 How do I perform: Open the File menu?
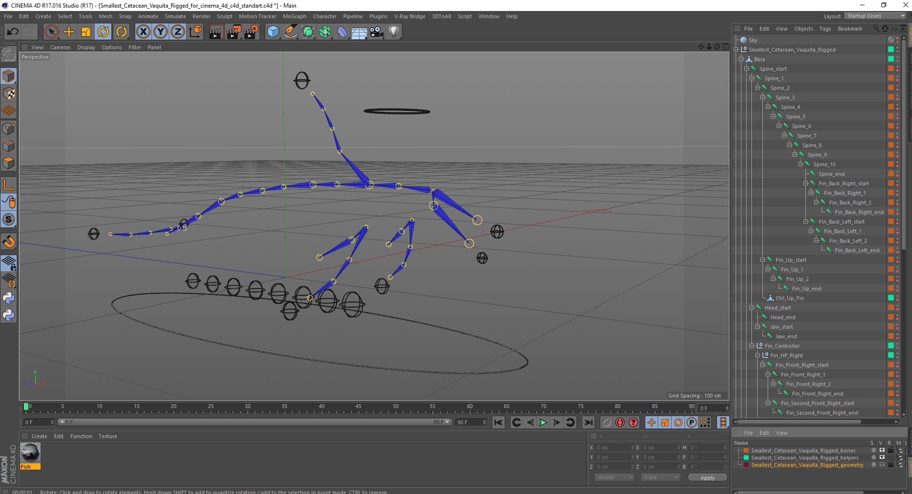pos(8,16)
